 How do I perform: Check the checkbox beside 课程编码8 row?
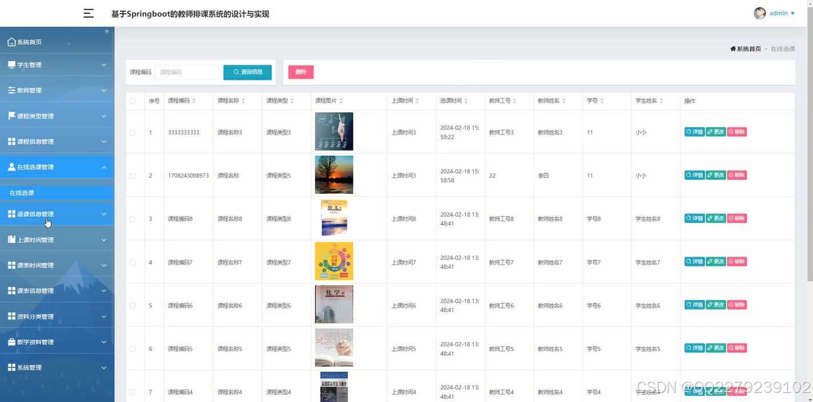tap(133, 218)
